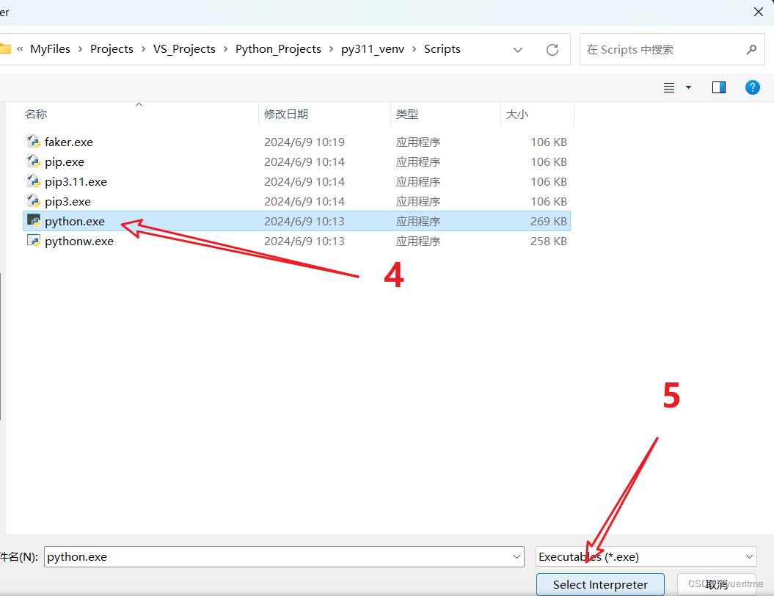Click the preview pane toggle icon
The height and width of the screenshot is (596, 774).
click(x=718, y=87)
